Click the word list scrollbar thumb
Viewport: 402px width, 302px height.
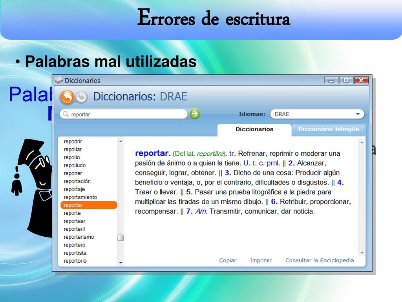pyautogui.click(x=121, y=238)
